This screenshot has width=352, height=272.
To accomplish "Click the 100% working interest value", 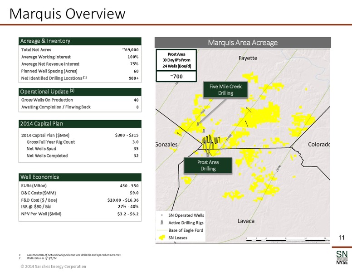I will (133, 57).
